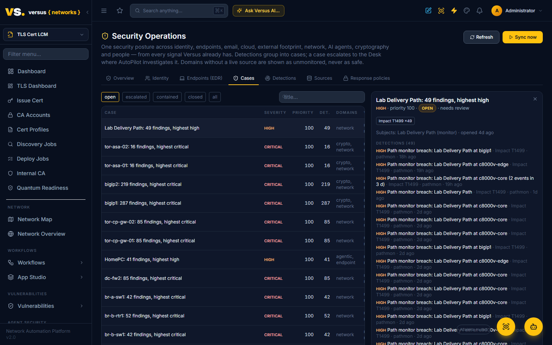The height and width of the screenshot is (345, 552).
Task: Show all cases filter
Action: click(x=215, y=97)
